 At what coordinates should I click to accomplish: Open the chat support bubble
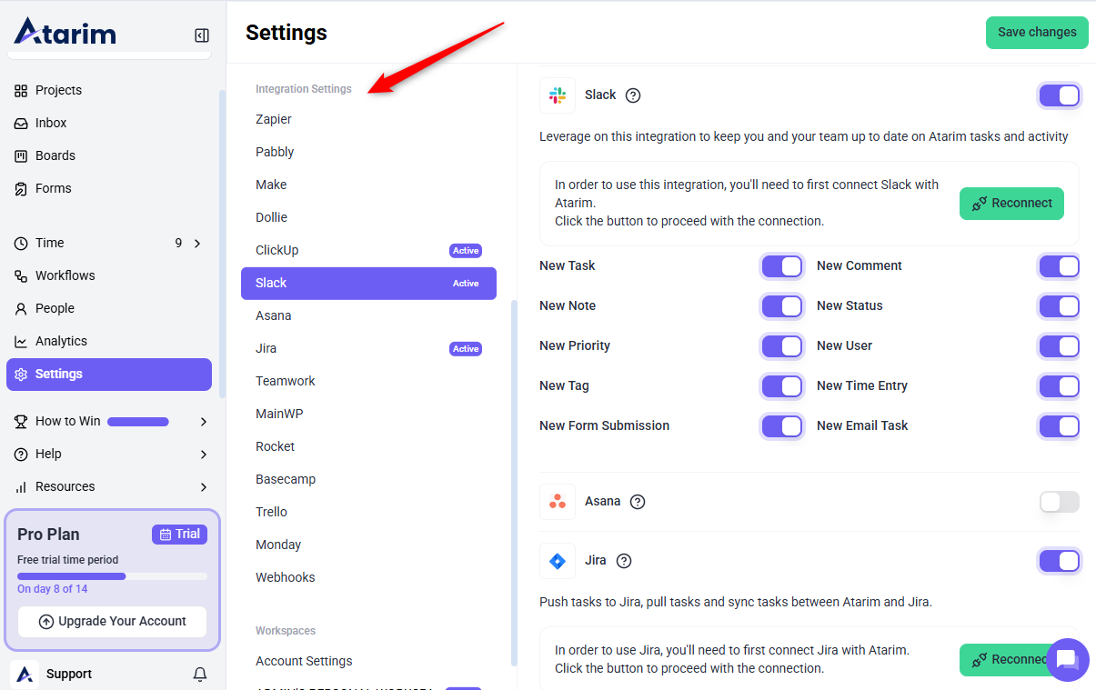tap(1067, 659)
